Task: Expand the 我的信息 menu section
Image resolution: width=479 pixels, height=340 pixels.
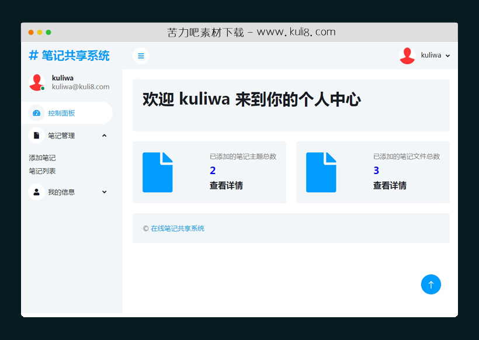Action: point(104,192)
